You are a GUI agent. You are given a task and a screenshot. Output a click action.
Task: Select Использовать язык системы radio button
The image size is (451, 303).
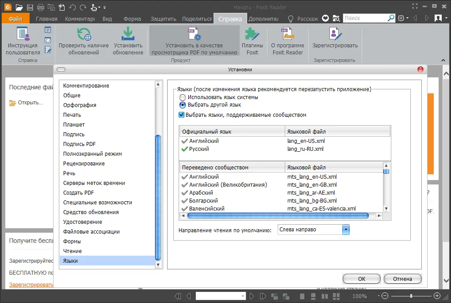(x=182, y=98)
